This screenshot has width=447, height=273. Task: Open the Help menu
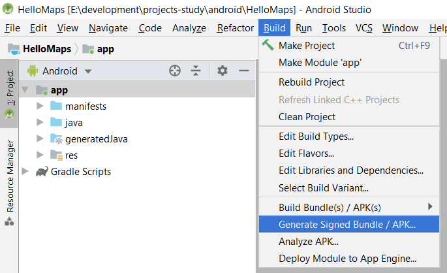click(x=438, y=28)
